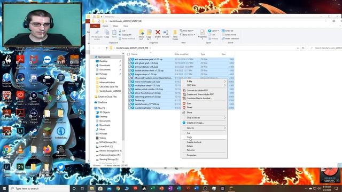The height and width of the screenshot is (192, 342).
Task: Choose Cut in the context menu
Action: coord(204,133)
